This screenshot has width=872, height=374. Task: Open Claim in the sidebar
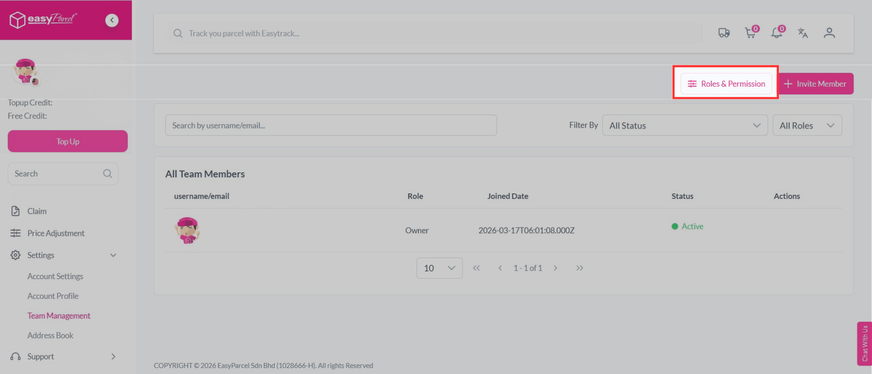37,211
